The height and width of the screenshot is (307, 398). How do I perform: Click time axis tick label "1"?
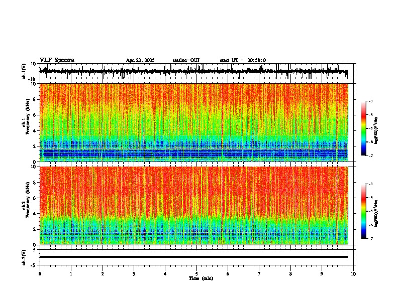click(x=71, y=274)
